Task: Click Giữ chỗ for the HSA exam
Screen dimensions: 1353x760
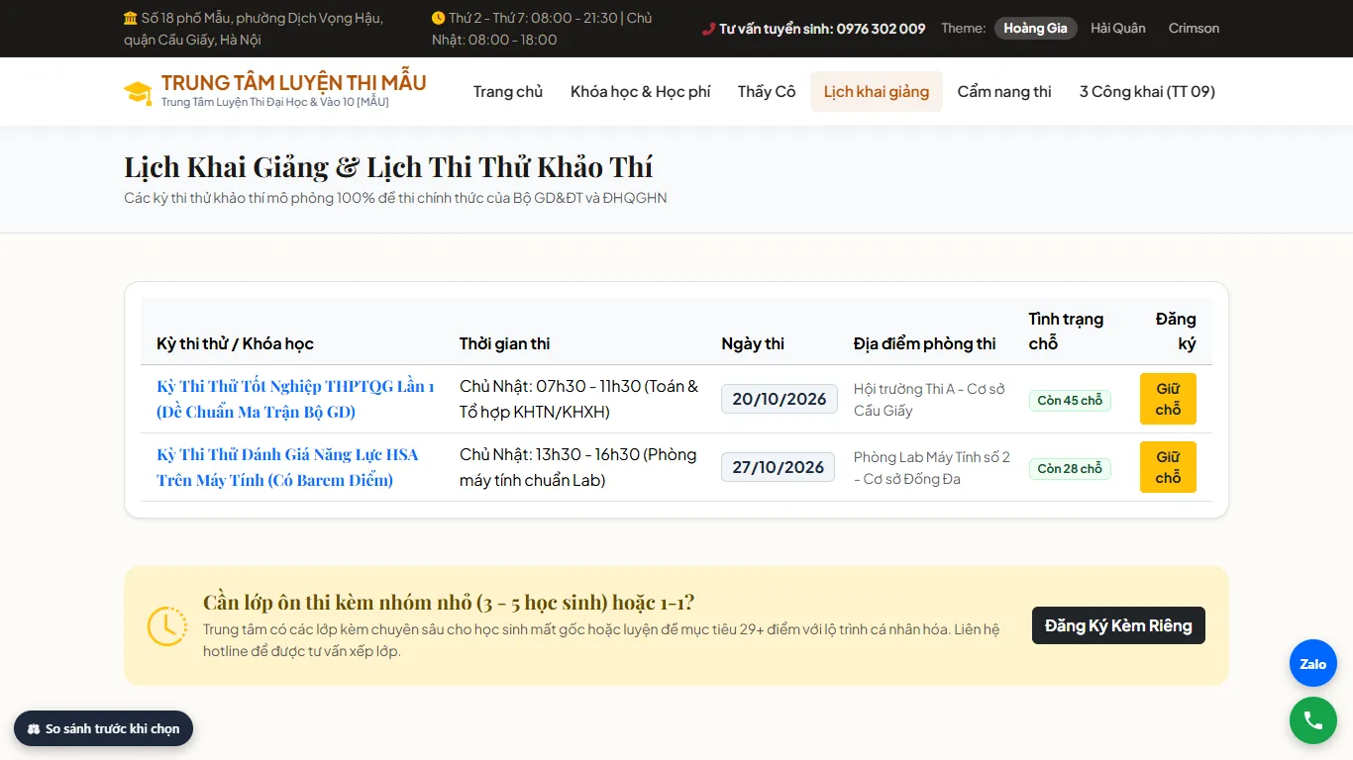Action: tap(1168, 467)
